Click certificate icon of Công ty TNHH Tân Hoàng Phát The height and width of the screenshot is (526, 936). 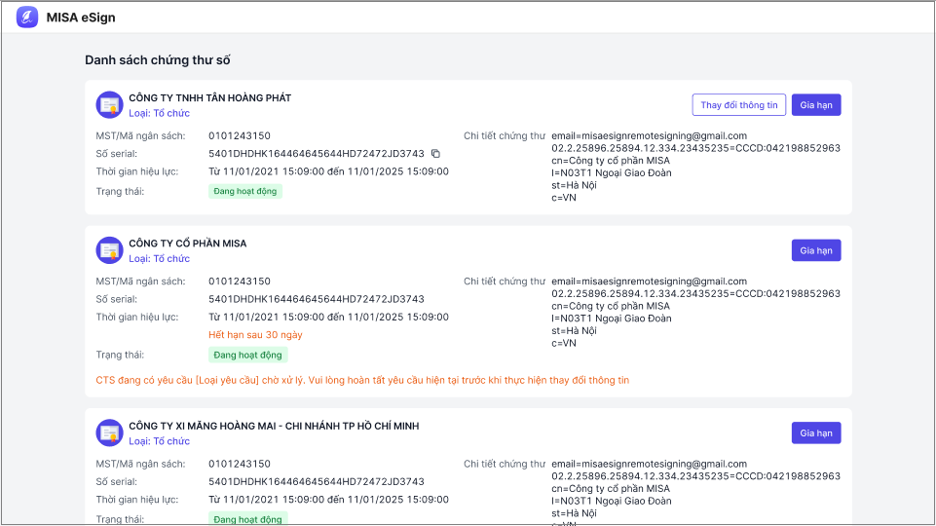109,105
